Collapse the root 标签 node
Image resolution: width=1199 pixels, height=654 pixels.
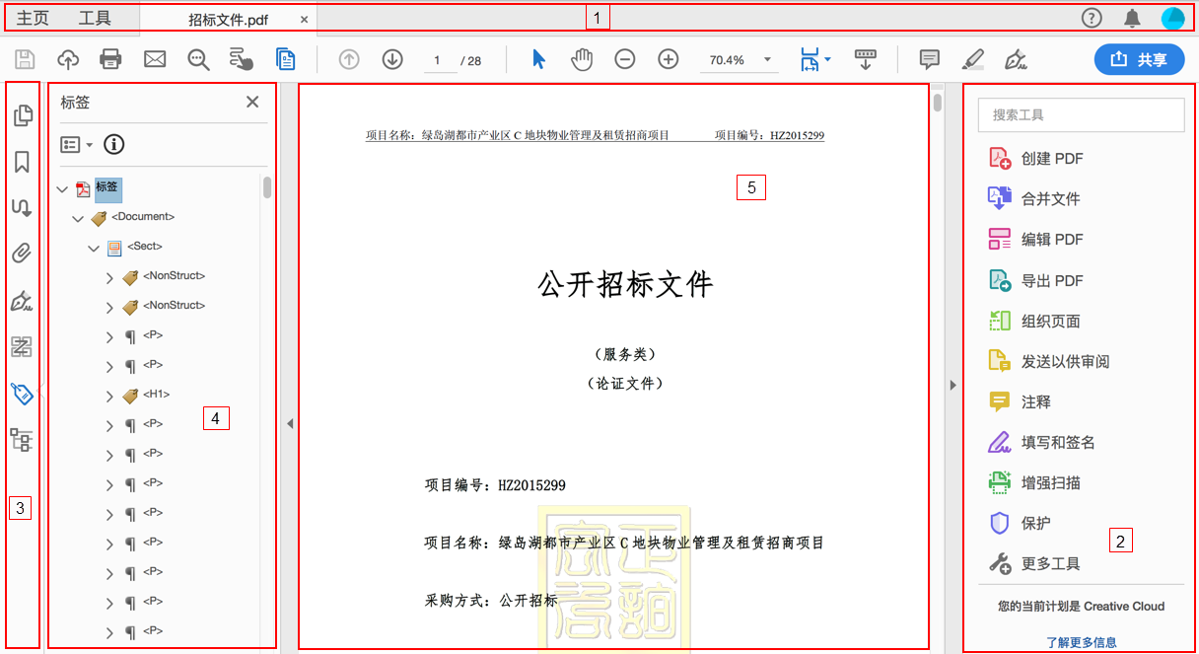(x=63, y=188)
